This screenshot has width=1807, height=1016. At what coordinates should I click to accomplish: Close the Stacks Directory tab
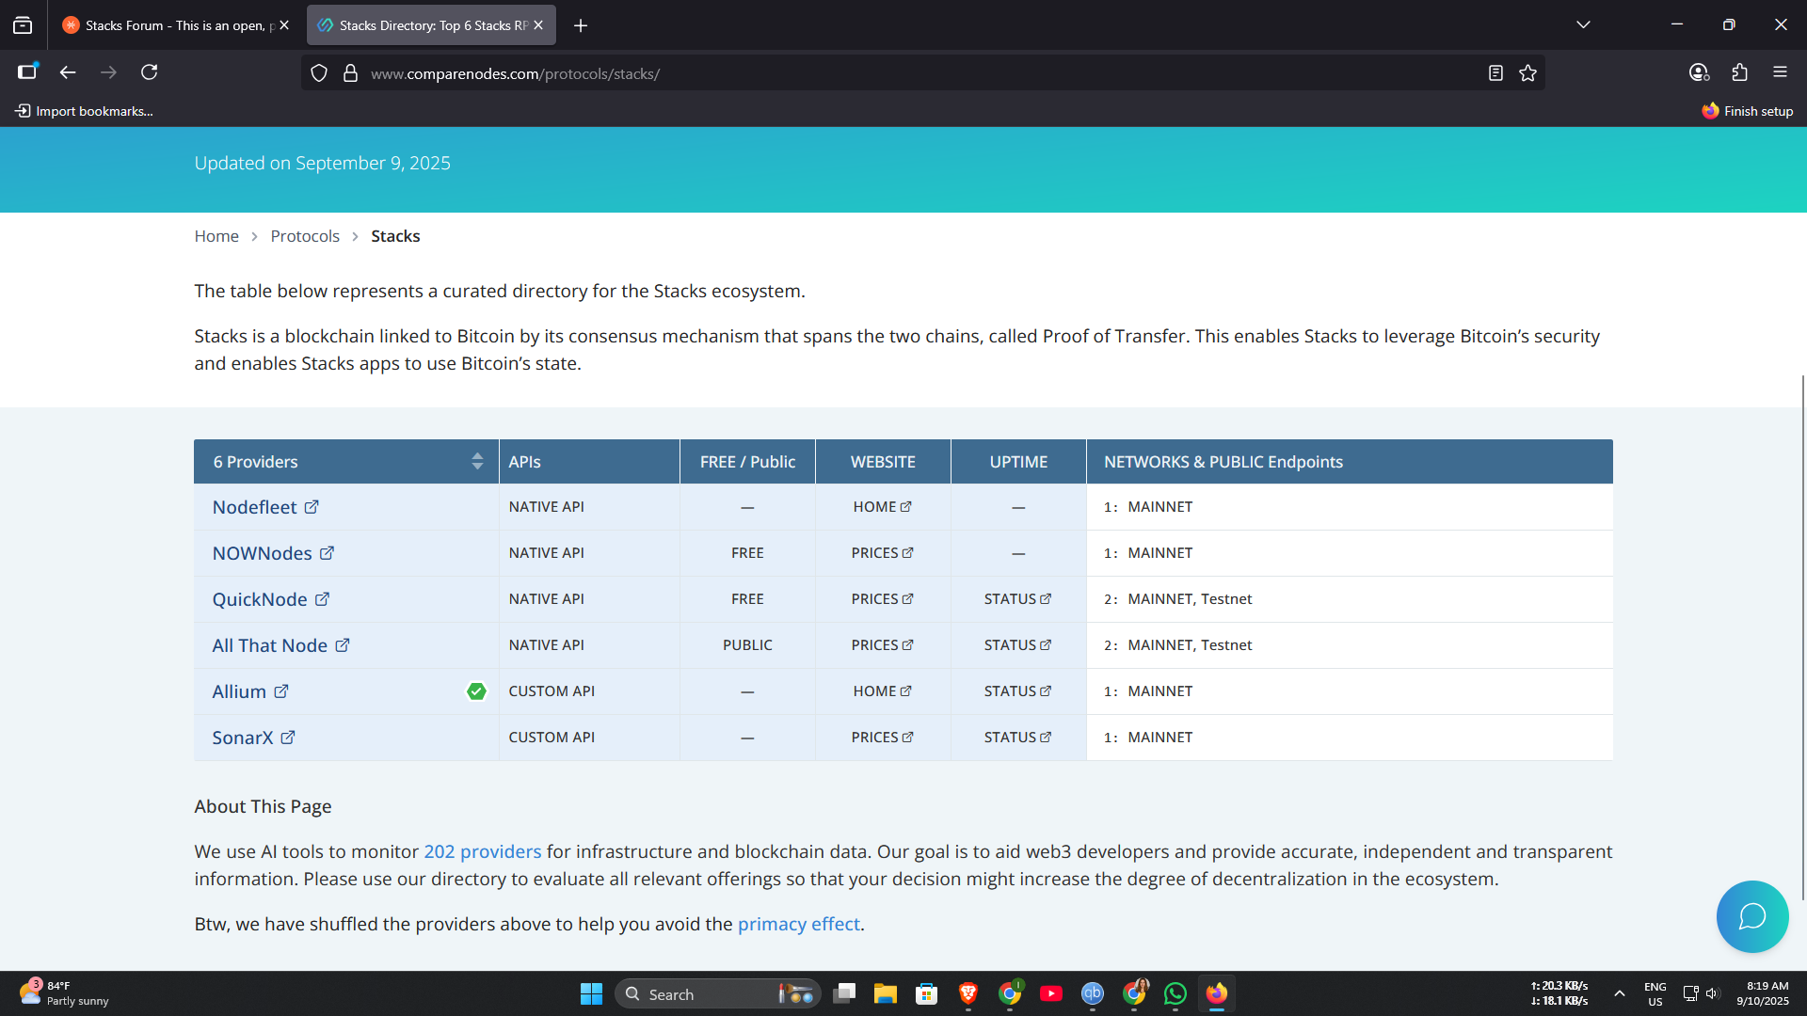pyautogui.click(x=538, y=25)
